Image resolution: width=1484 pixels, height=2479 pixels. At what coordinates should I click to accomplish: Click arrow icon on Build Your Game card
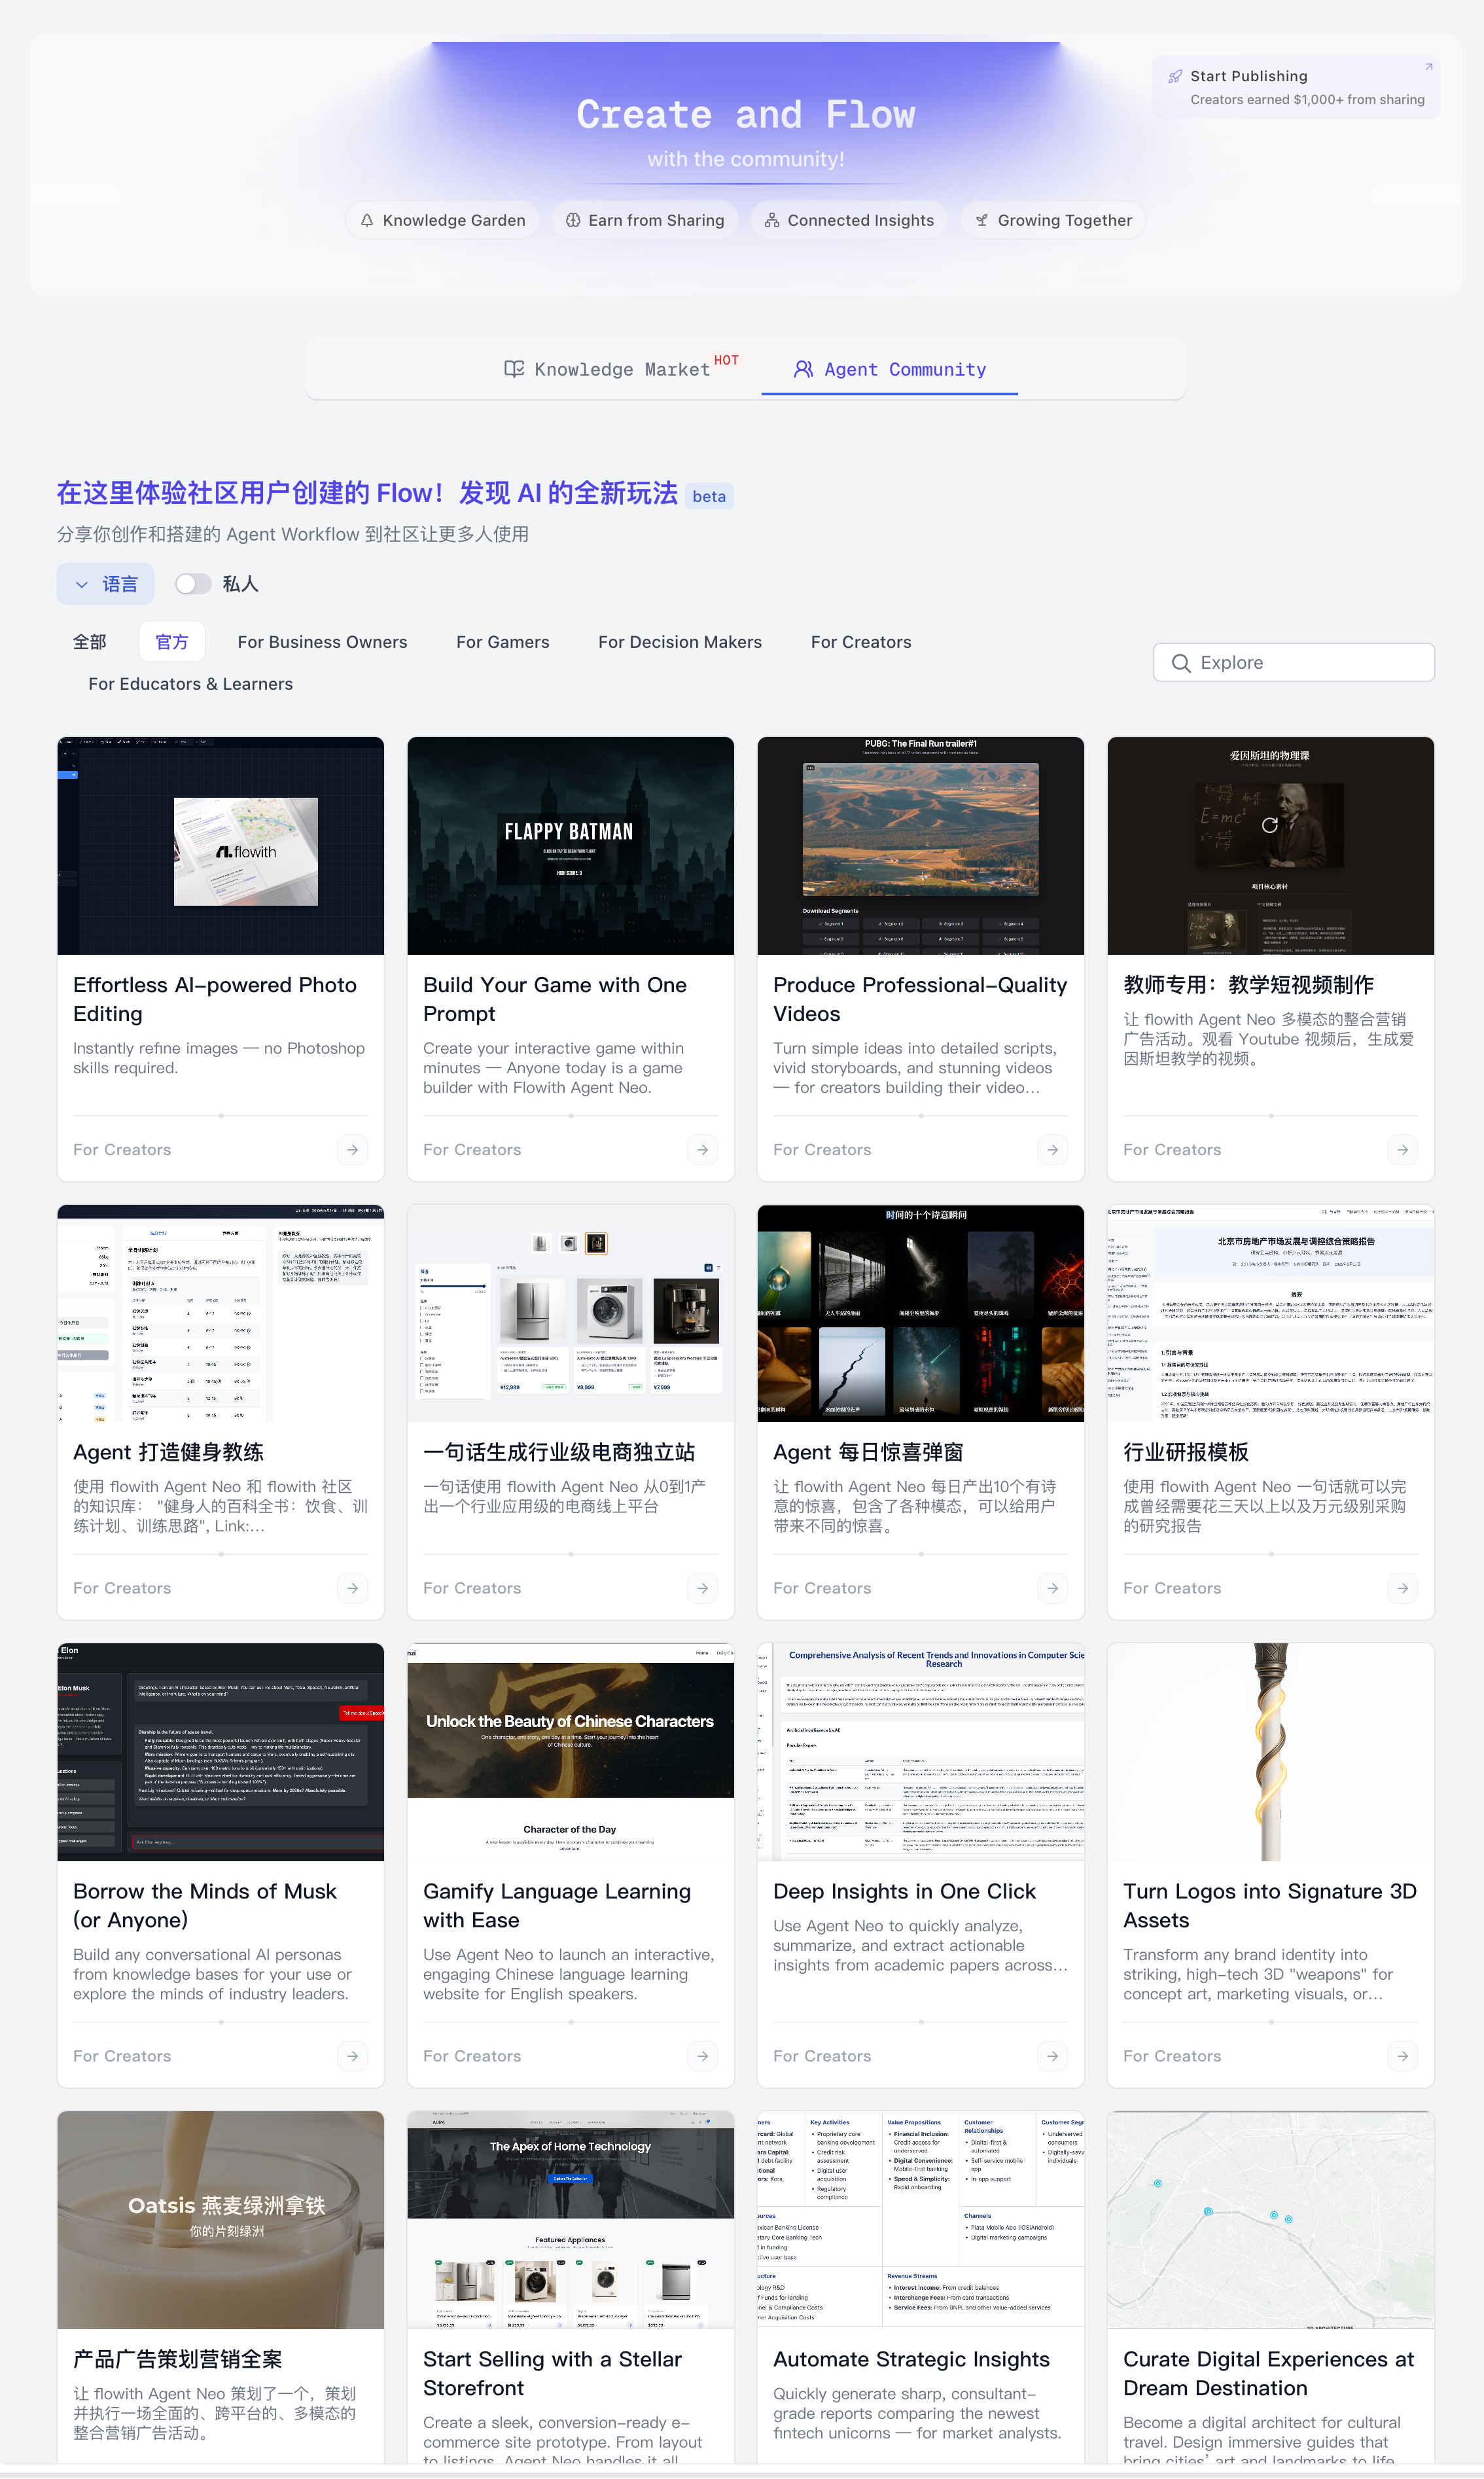(703, 1150)
